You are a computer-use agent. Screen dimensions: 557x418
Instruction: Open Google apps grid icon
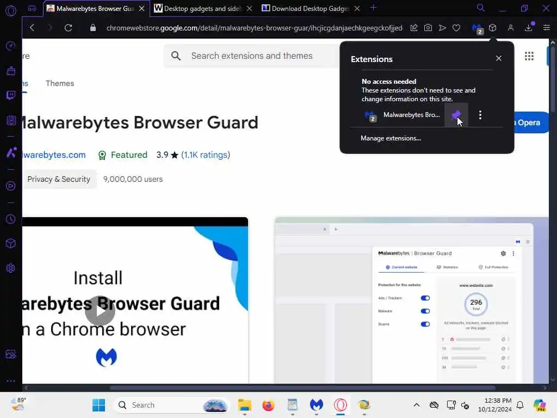click(x=529, y=56)
